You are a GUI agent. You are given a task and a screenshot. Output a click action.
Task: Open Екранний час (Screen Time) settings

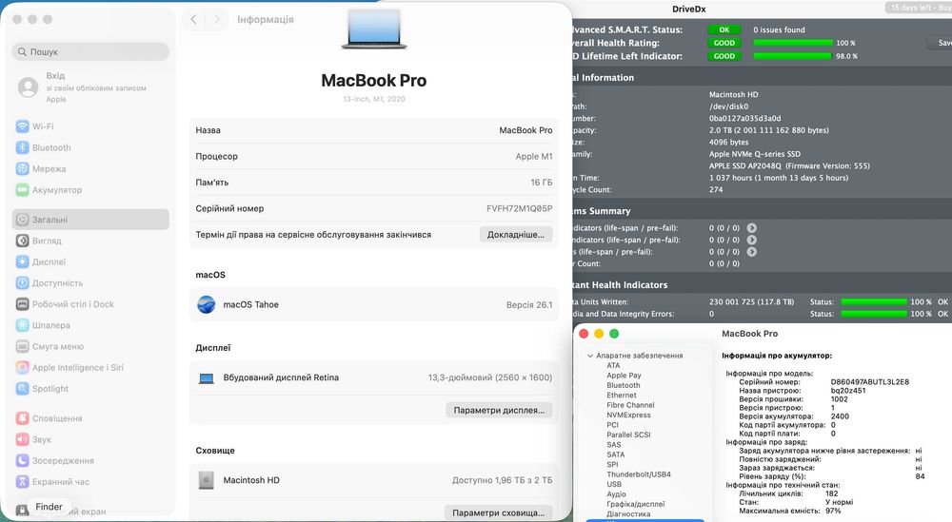point(89,482)
